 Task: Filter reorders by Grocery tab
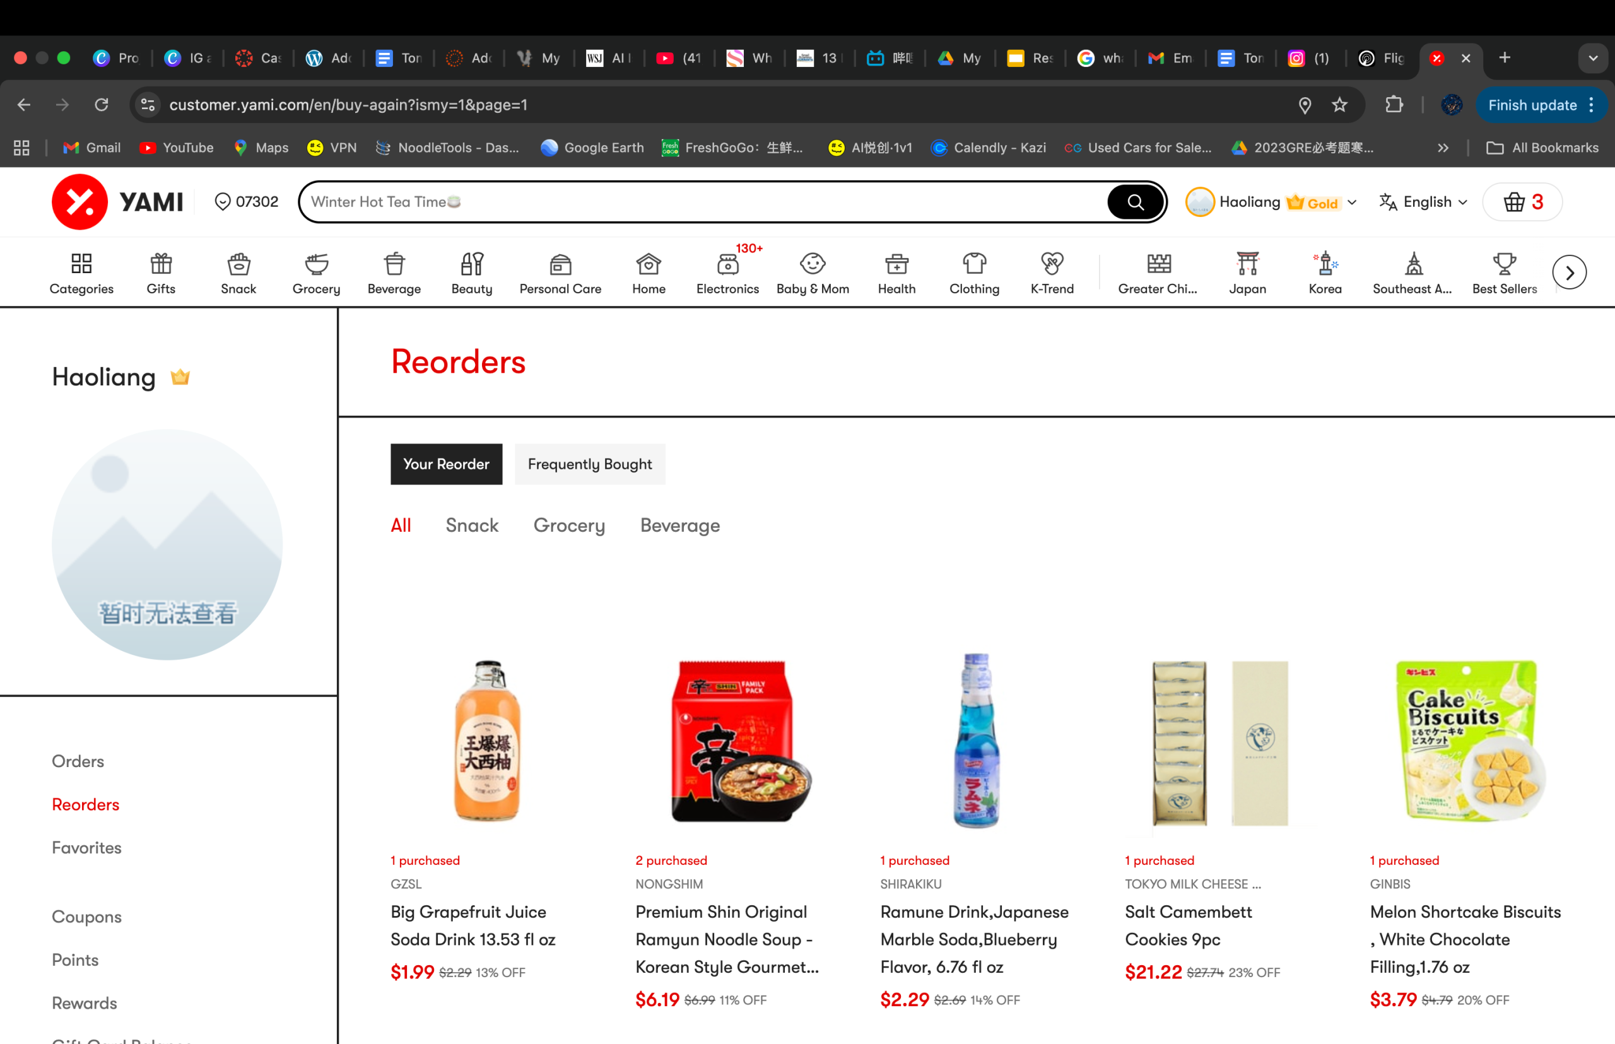pyautogui.click(x=569, y=525)
